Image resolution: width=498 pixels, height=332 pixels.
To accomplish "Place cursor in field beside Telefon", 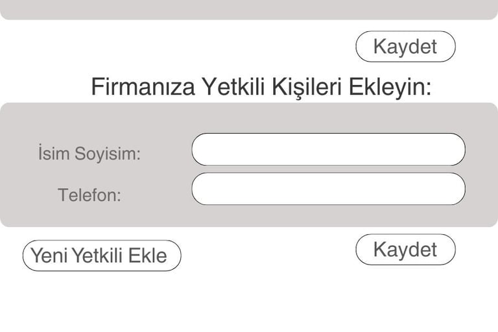I will click(x=328, y=189).
